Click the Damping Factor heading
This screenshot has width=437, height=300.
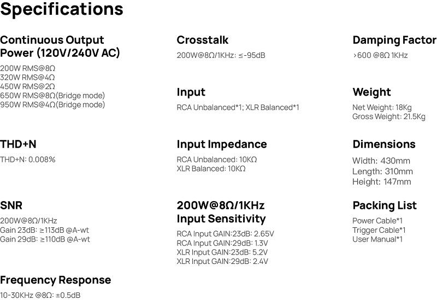point(394,40)
